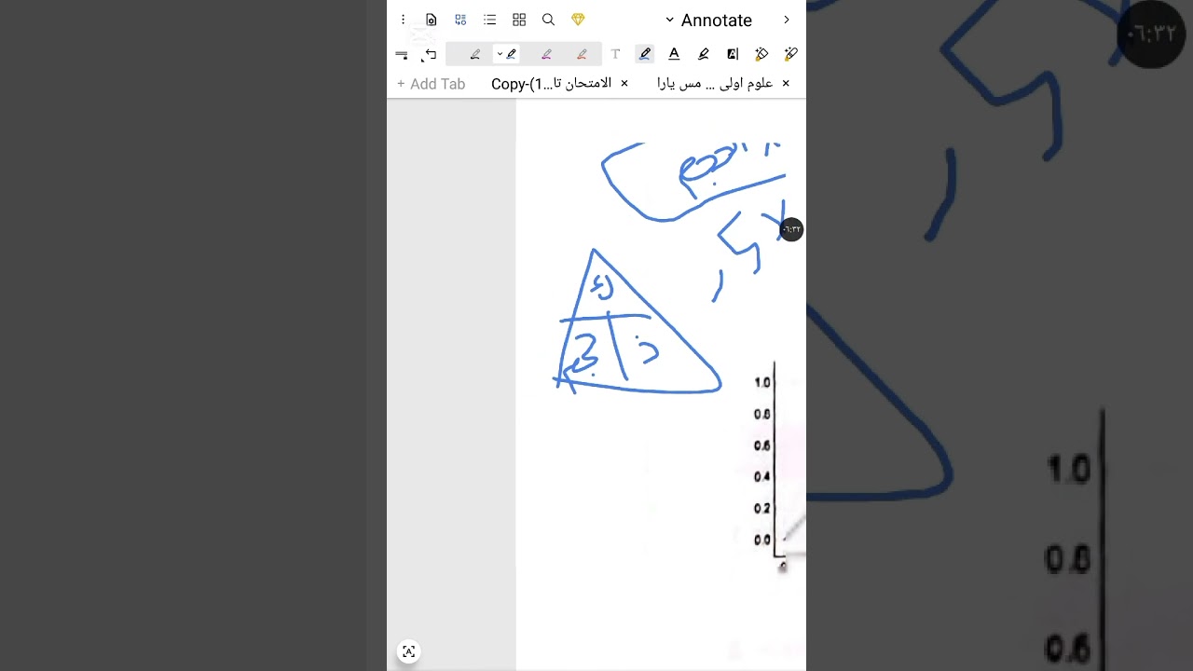
Task: Select the underlined A text annotation tool
Action: 674,54
